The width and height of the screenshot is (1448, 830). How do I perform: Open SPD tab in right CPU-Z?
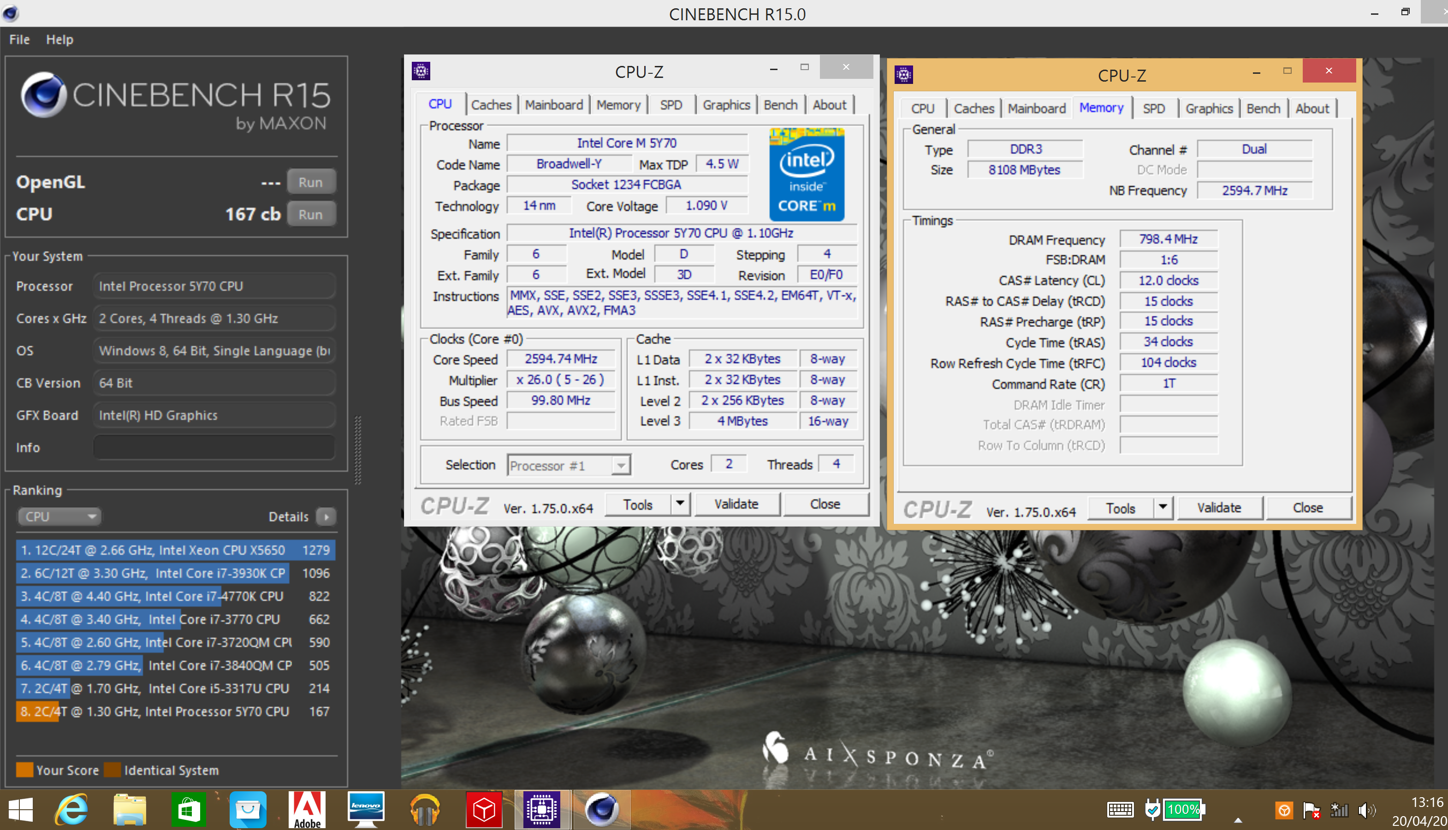pyautogui.click(x=1154, y=108)
